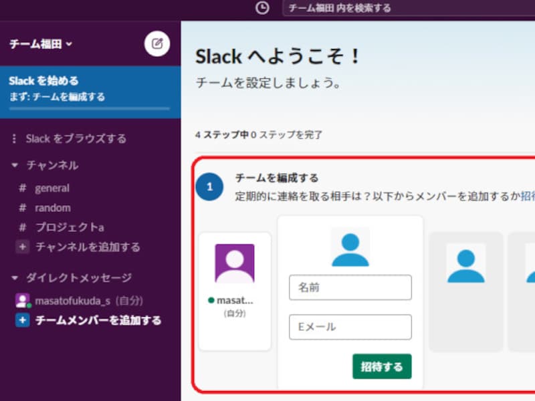
Task: Click the plus icon for チャンネルを追加する
Action: pyautogui.click(x=23, y=247)
